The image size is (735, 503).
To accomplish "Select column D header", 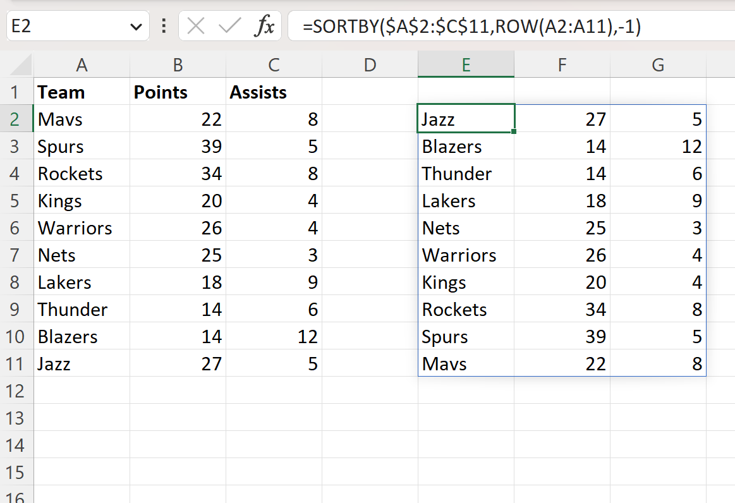I will point(370,64).
